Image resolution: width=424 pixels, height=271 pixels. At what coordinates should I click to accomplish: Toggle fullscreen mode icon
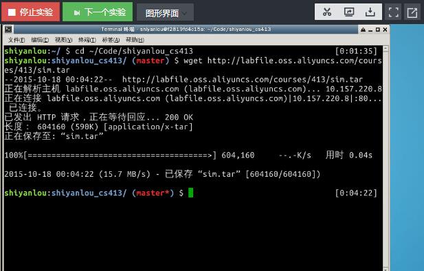point(393,12)
